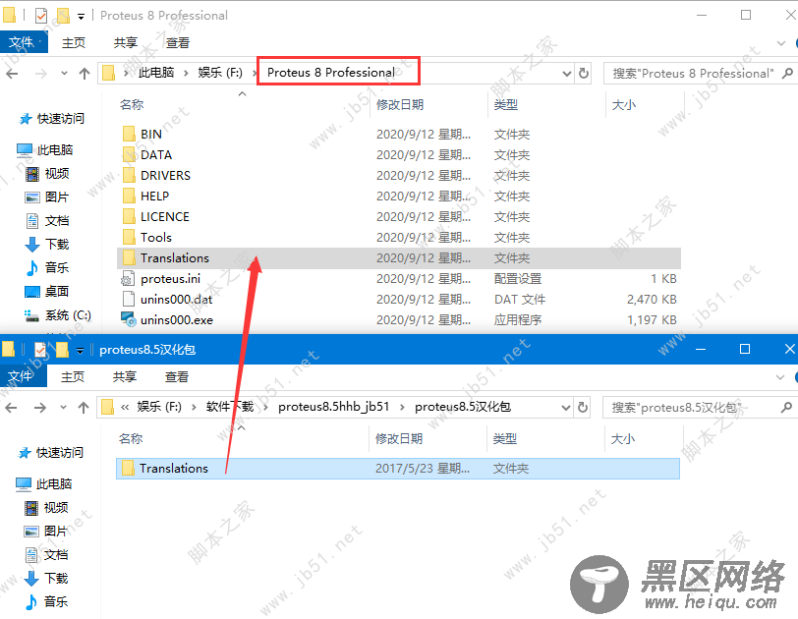Open 桌面 in the Proteus 8 Professional window sidebar
The width and height of the screenshot is (798, 619).
[x=47, y=292]
